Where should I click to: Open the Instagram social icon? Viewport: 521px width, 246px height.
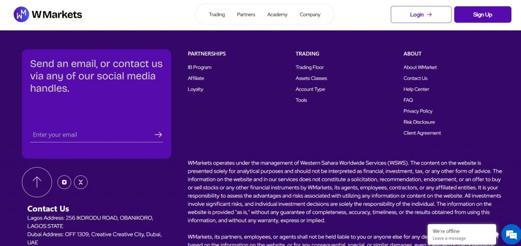pyautogui.click(x=64, y=182)
